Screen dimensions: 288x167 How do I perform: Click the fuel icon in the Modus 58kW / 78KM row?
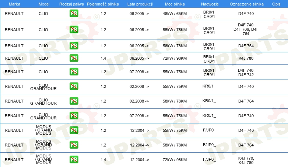(x=74, y=145)
